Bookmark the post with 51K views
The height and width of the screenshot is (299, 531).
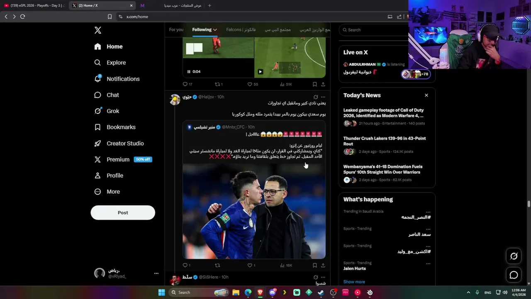(315, 84)
